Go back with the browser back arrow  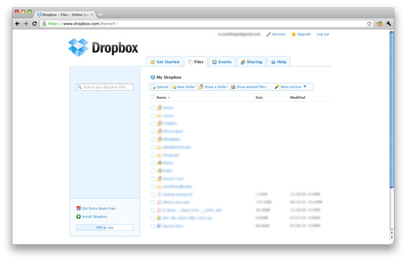pos(18,24)
